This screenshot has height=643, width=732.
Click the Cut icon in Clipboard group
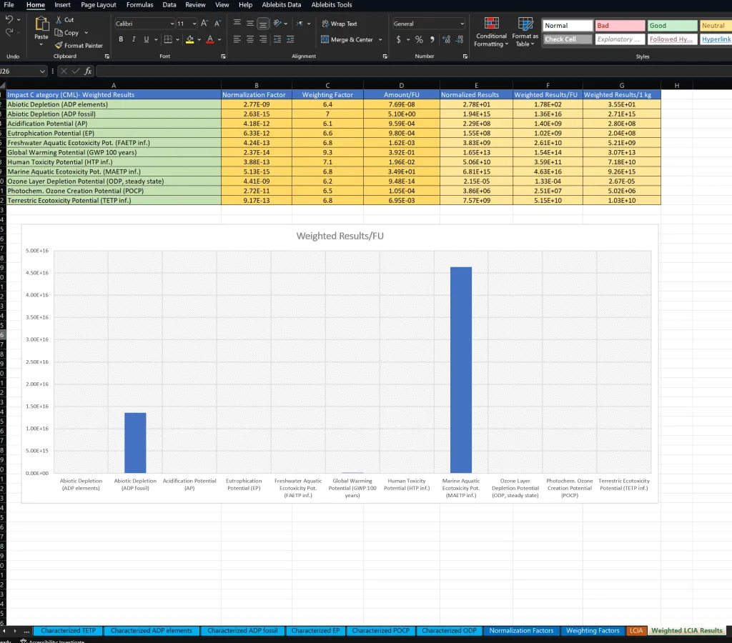tap(58, 20)
